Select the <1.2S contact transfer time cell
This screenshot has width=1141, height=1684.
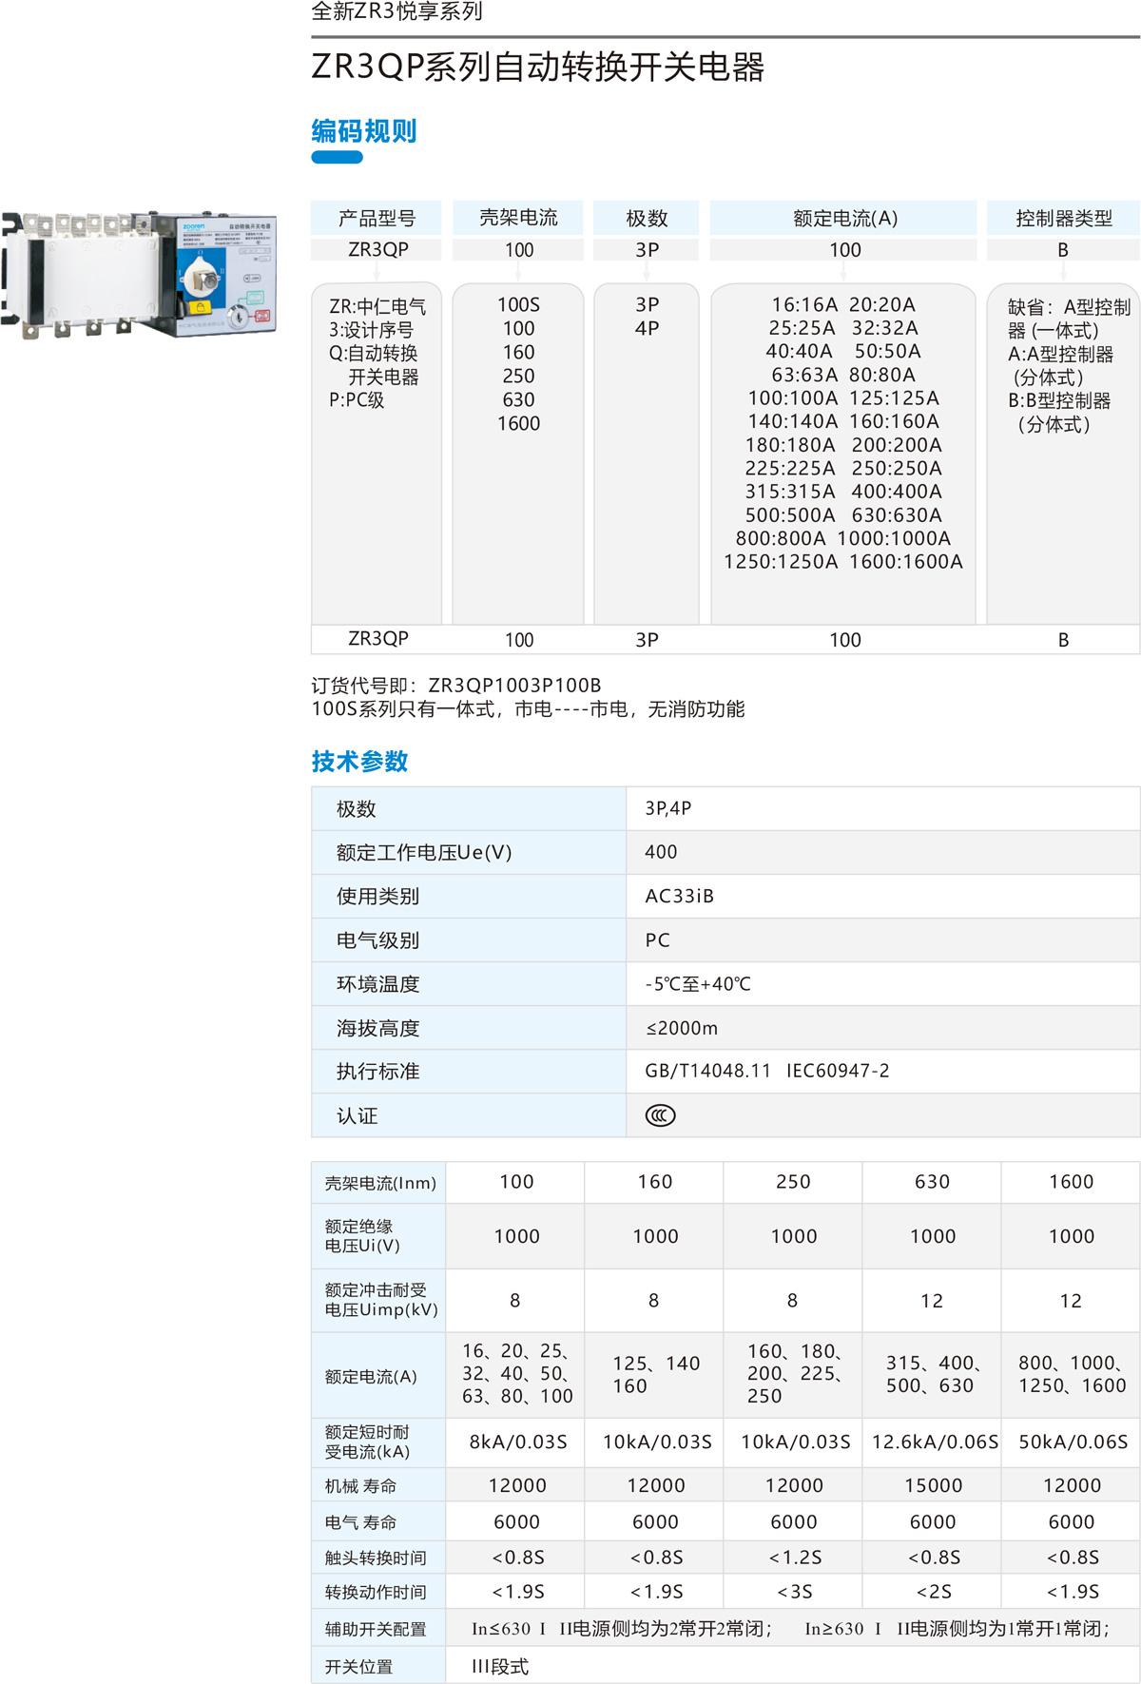[x=795, y=1558]
